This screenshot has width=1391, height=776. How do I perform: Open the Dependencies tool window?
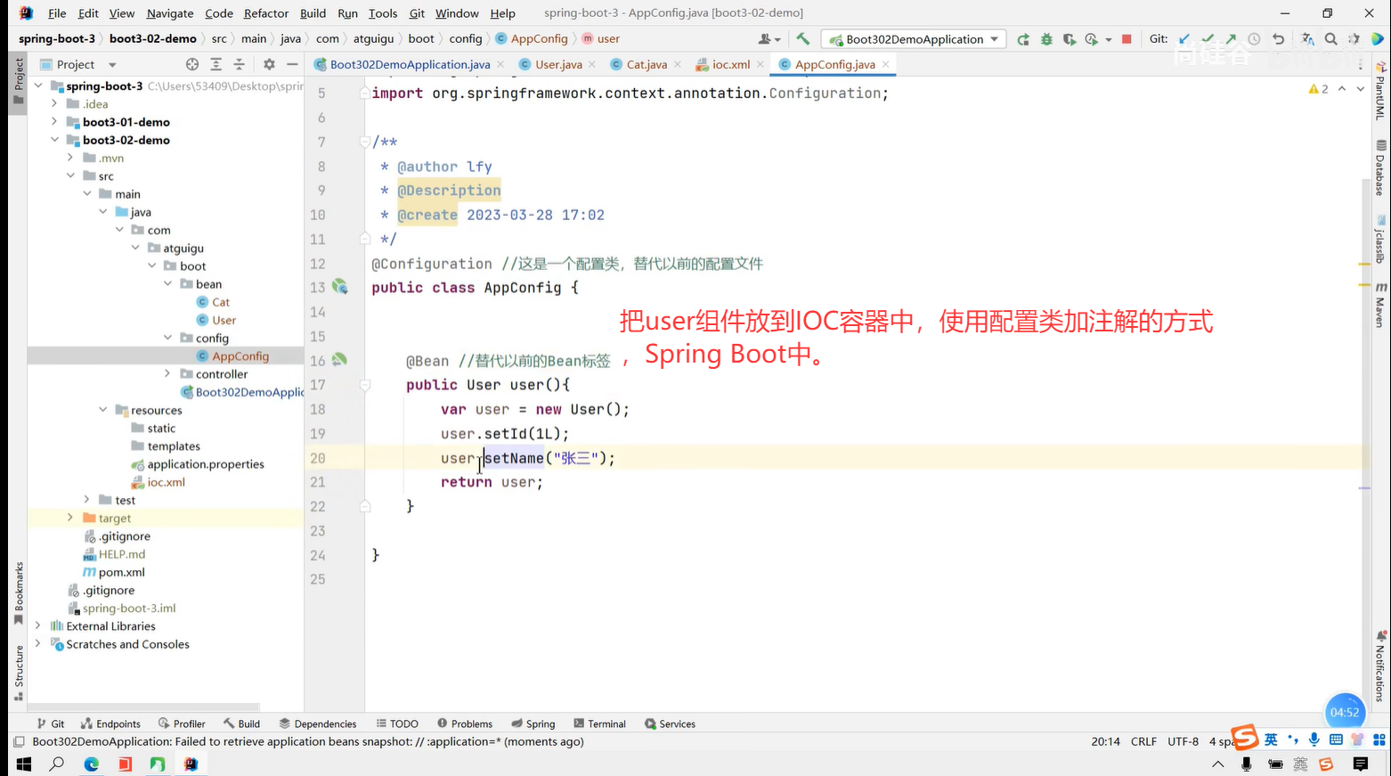[x=318, y=723]
